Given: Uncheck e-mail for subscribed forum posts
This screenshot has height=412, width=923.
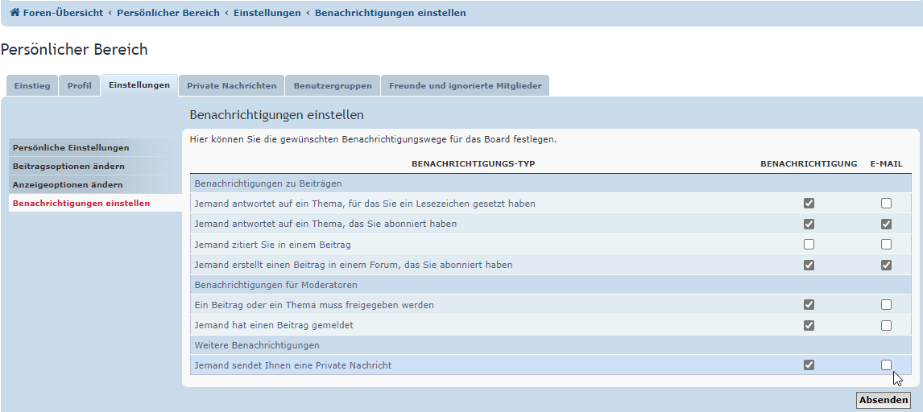Looking at the screenshot, I should tap(886, 265).
